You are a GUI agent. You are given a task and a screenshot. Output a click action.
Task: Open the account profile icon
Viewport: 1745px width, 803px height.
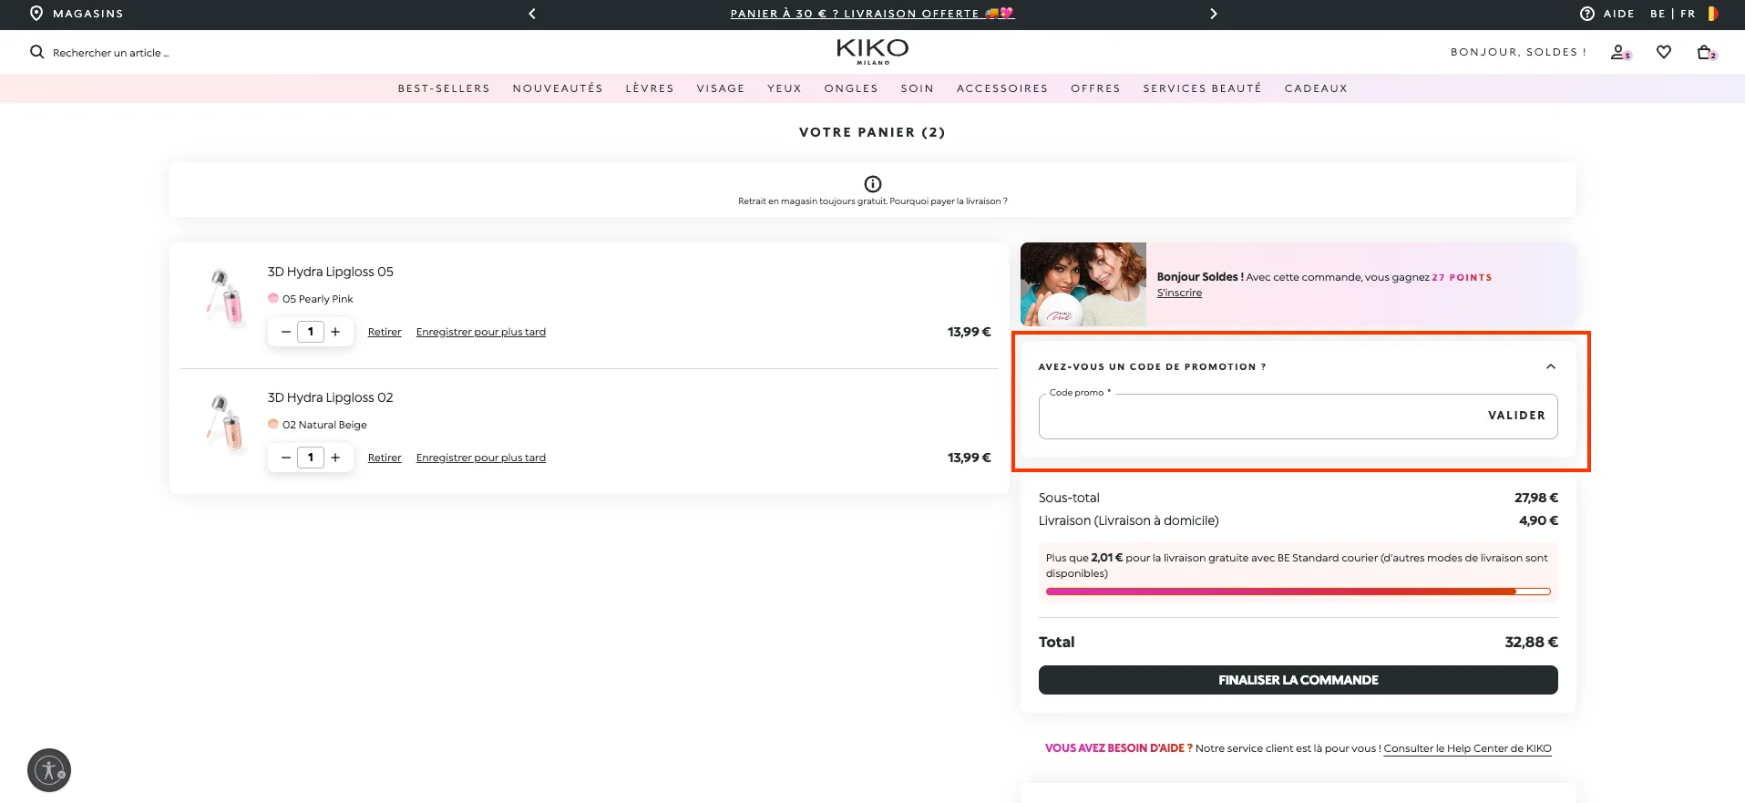click(x=1619, y=52)
